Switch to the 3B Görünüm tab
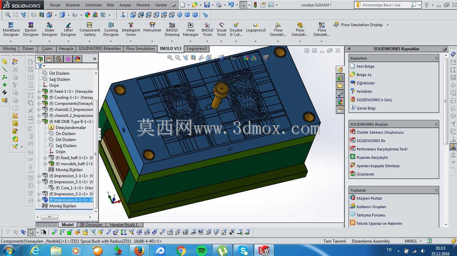Image resolution: width=457 pixels, height=256 pixels. click(x=91, y=225)
